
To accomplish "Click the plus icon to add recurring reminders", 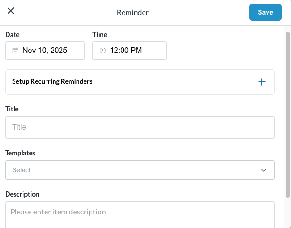I will (262, 82).
